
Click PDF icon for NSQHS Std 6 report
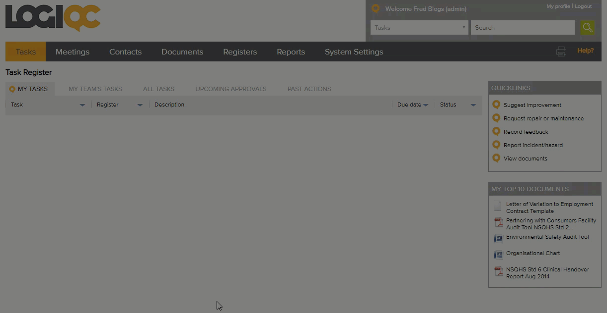click(498, 272)
